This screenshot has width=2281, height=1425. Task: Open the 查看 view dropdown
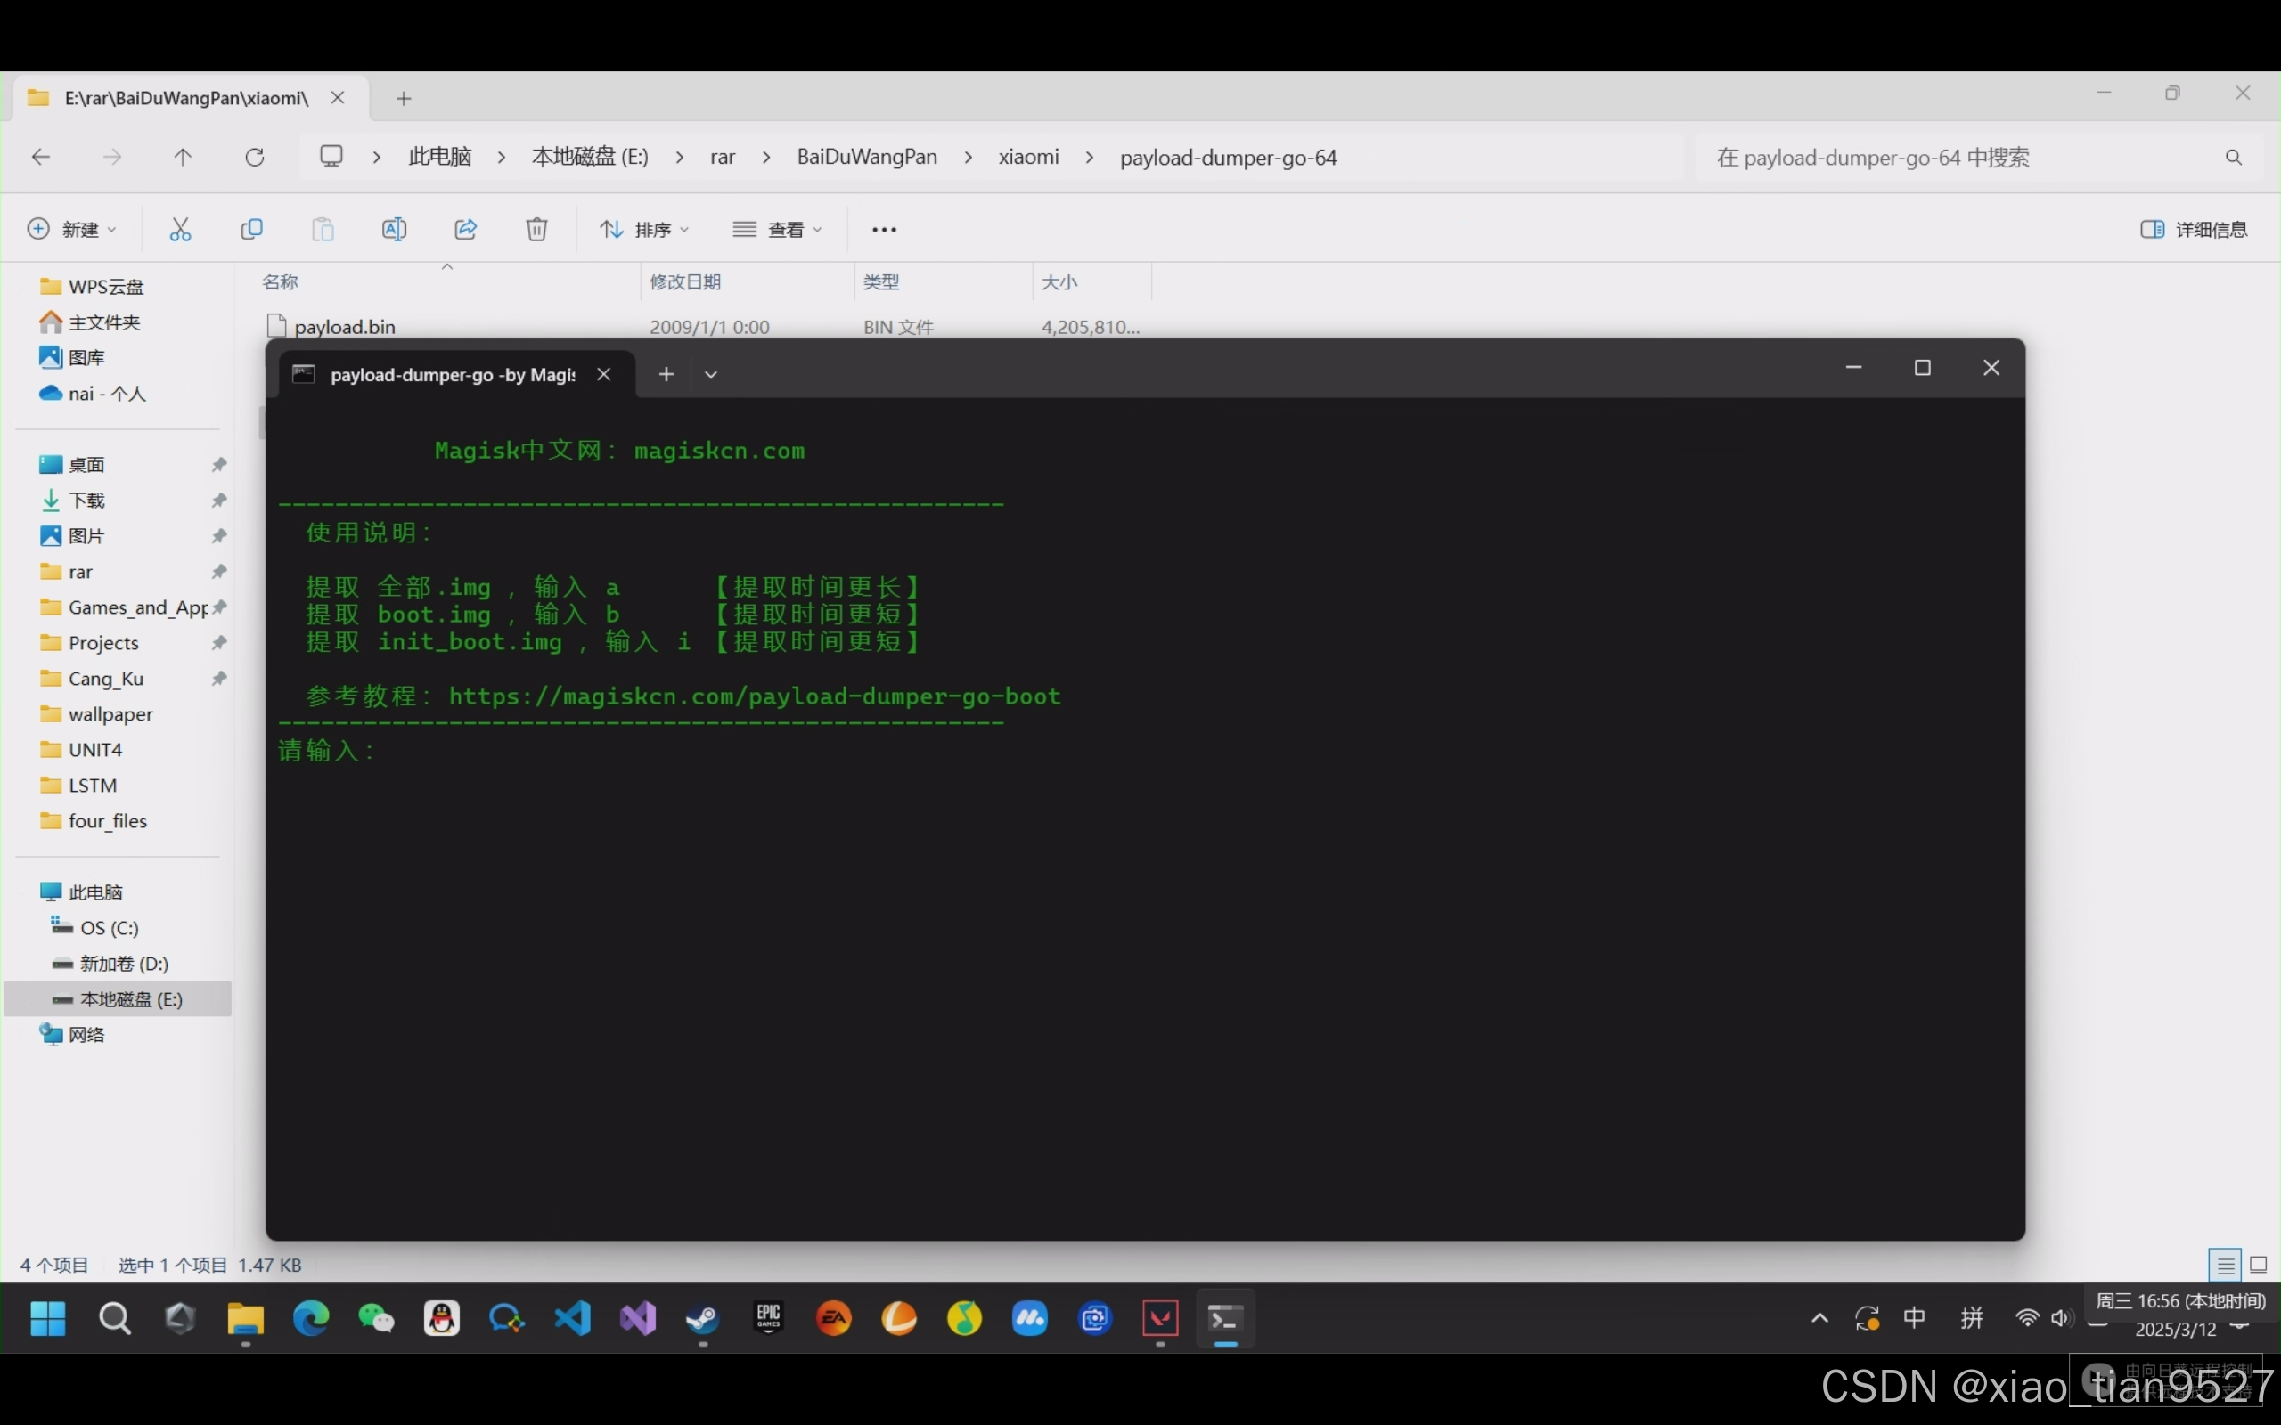click(x=778, y=229)
